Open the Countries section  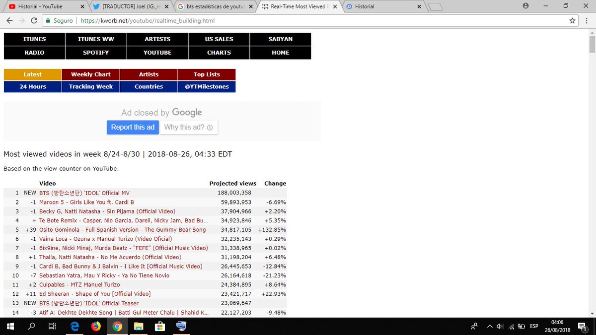[149, 87]
